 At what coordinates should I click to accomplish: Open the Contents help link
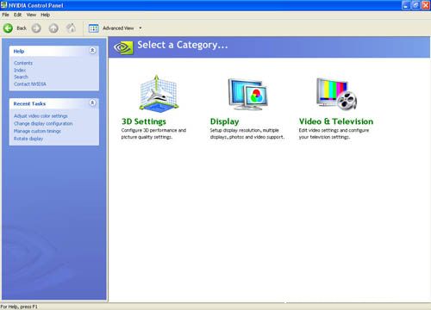coord(23,63)
